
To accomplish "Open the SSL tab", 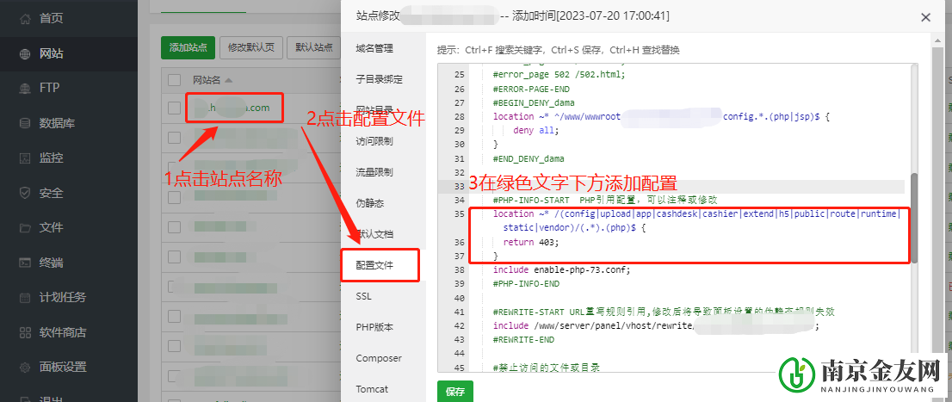I will [x=364, y=296].
